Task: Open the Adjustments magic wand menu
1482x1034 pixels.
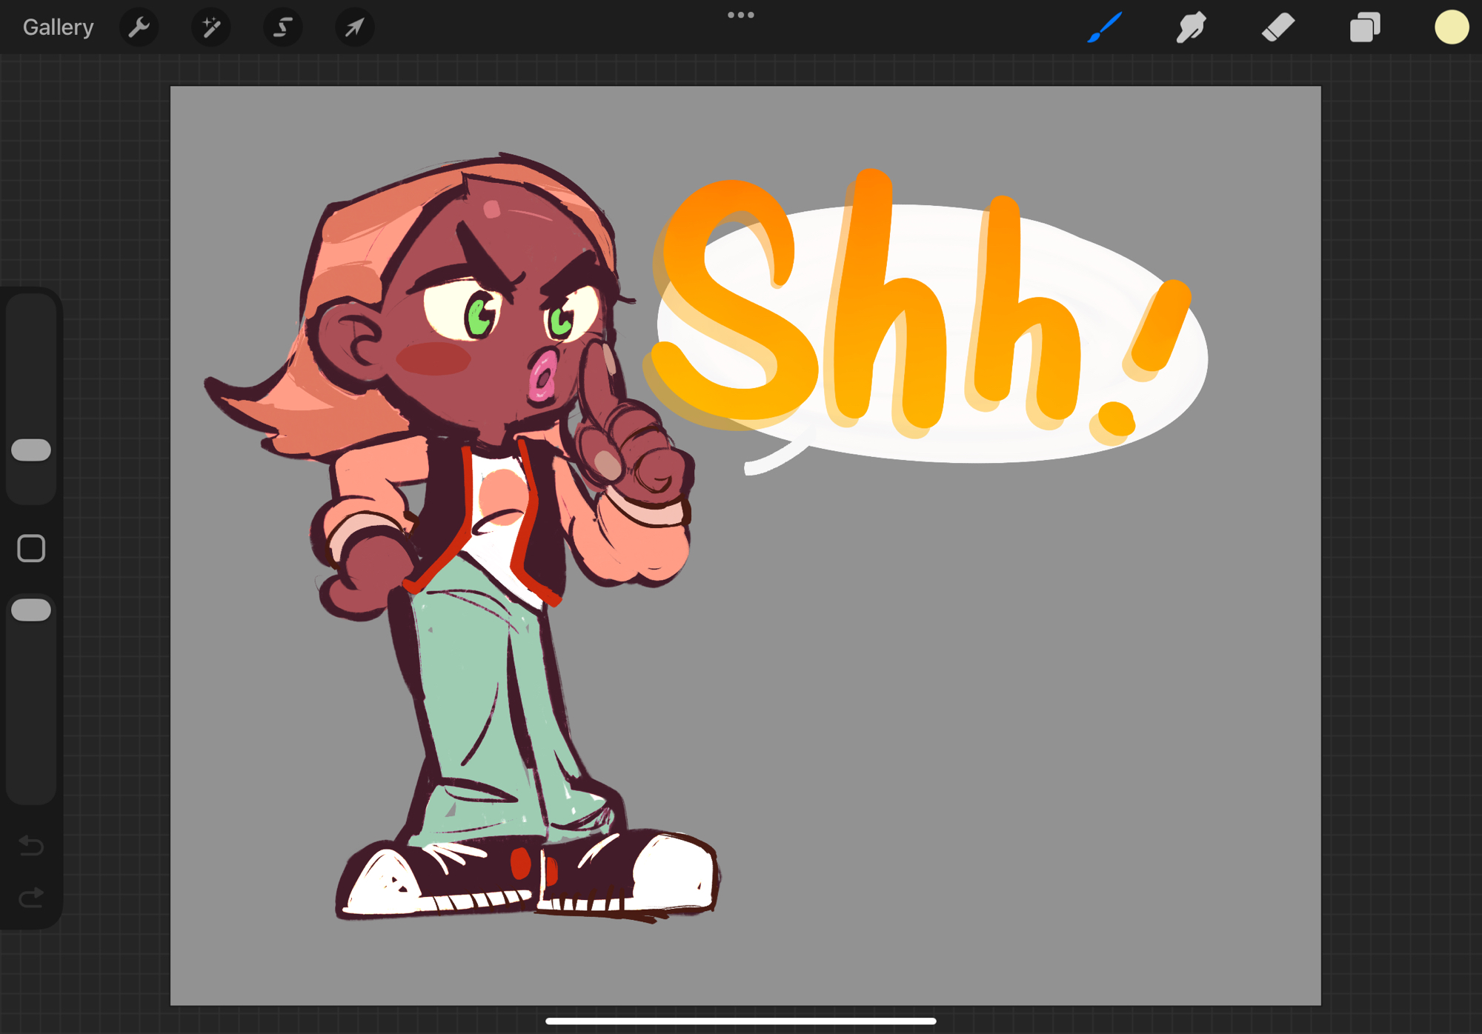Action: pyautogui.click(x=210, y=27)
